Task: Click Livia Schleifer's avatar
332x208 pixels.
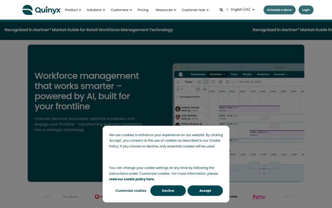Action: 178,117
